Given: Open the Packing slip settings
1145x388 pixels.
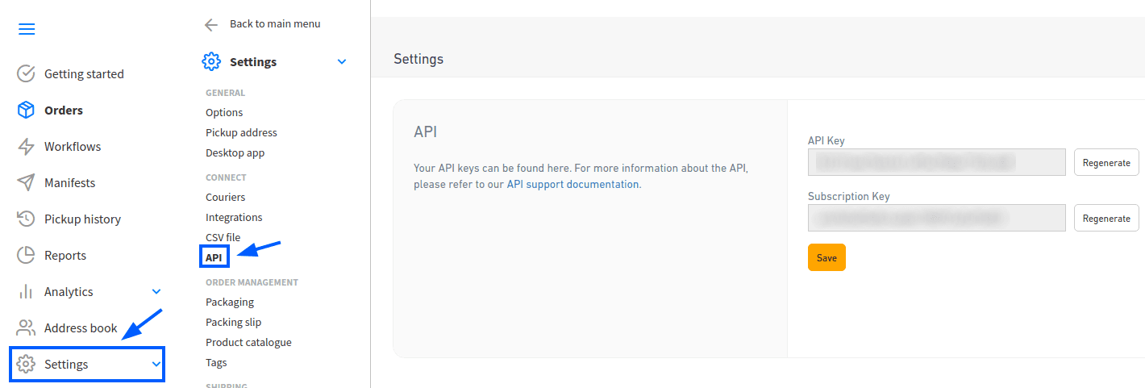Looking at the screenshot, I should pyautogui.click(x=233, y=322).
